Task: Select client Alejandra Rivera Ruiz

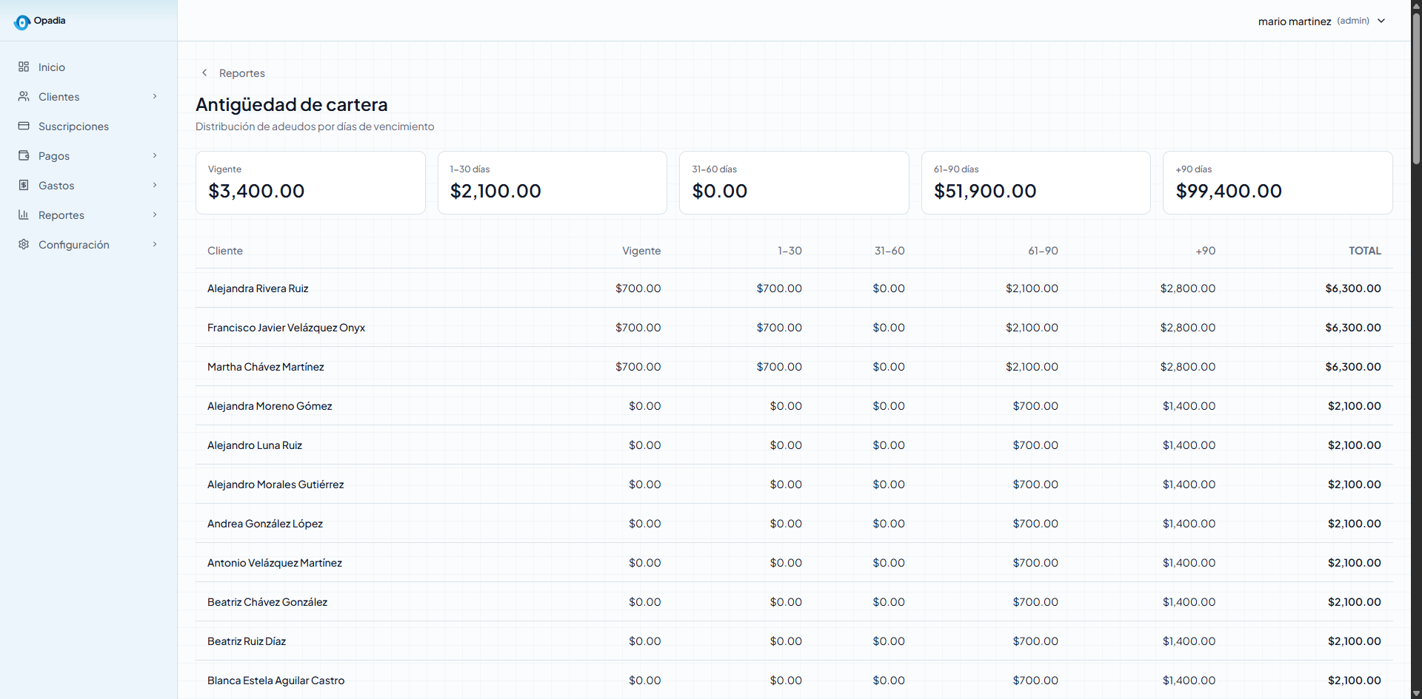Action: pos(258,288)
